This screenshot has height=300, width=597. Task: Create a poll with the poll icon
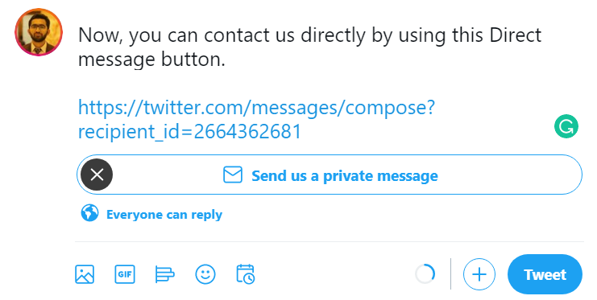165,274
